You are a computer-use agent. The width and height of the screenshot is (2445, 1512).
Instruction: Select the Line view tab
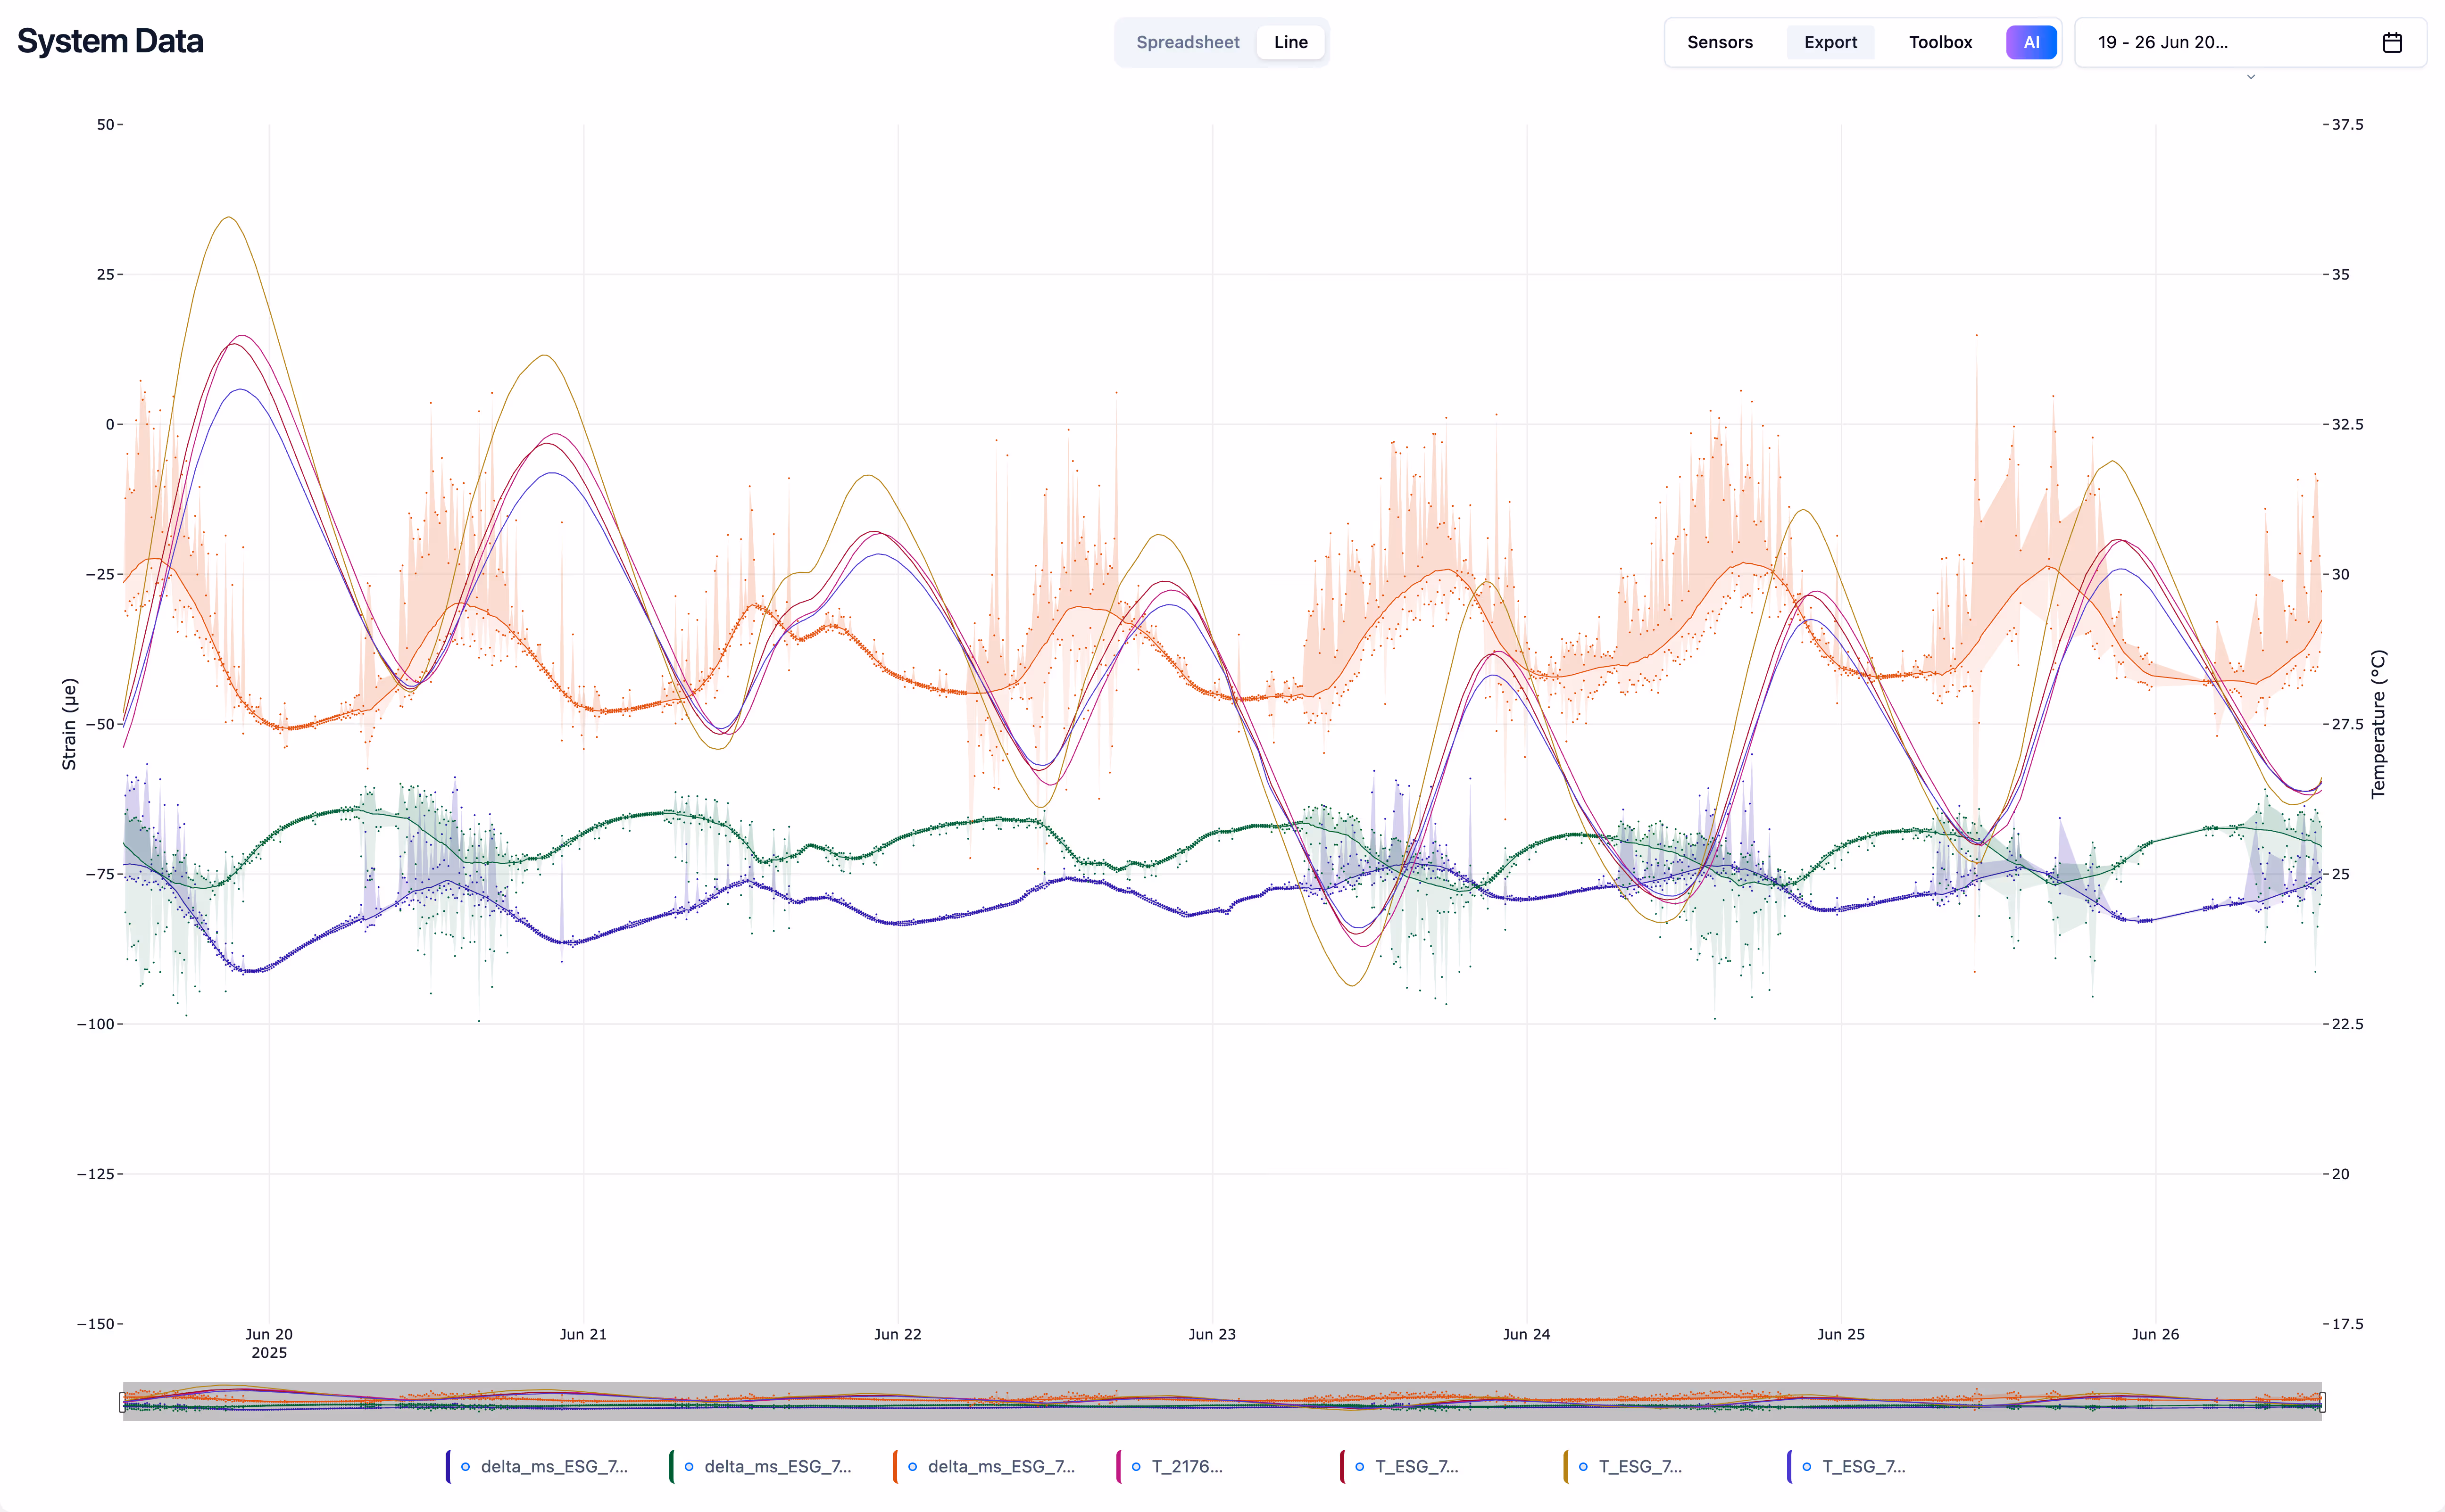[x=1289, y=42]
